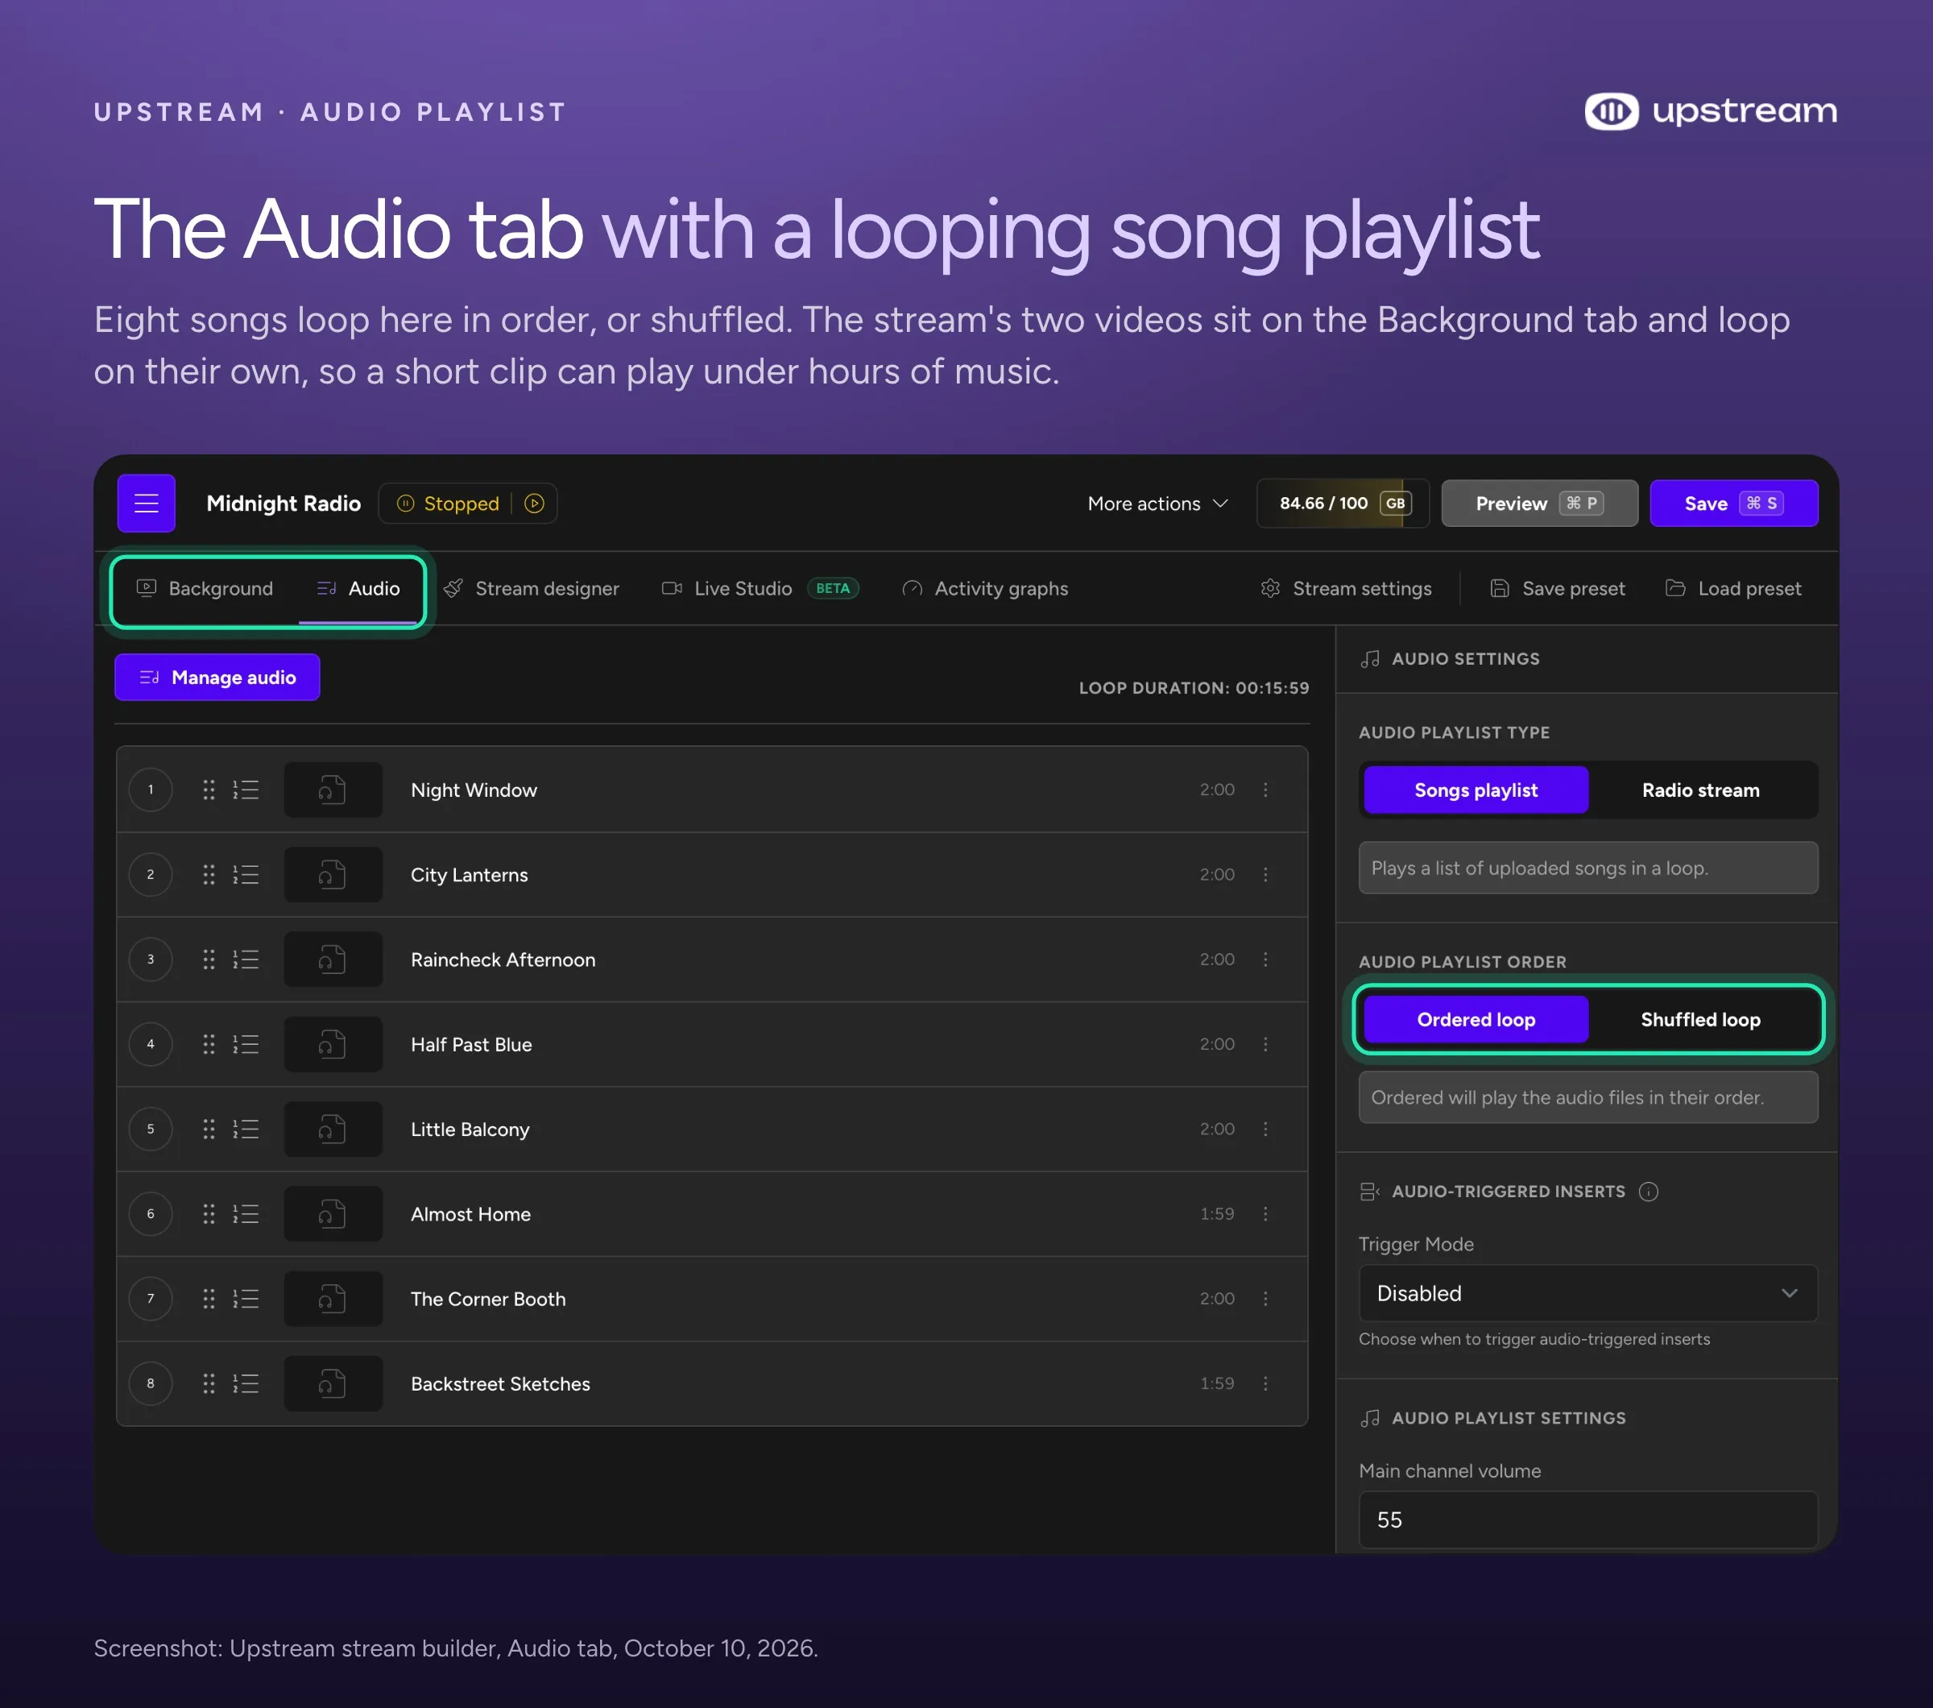Click the Preview button
Image resolution: width=1933 pixels, height=1708 pixels.
pos(1538,503)
